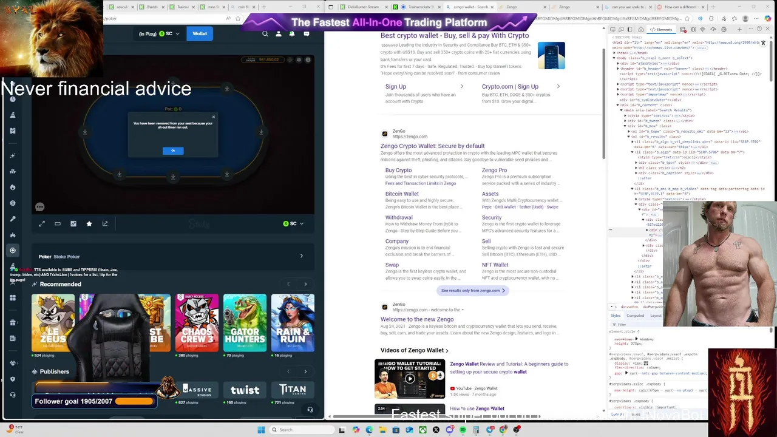Open the Gator Hunters game thumbnail
The height and width of the screenshot is (437, 777).
click(x=245, y=323)
